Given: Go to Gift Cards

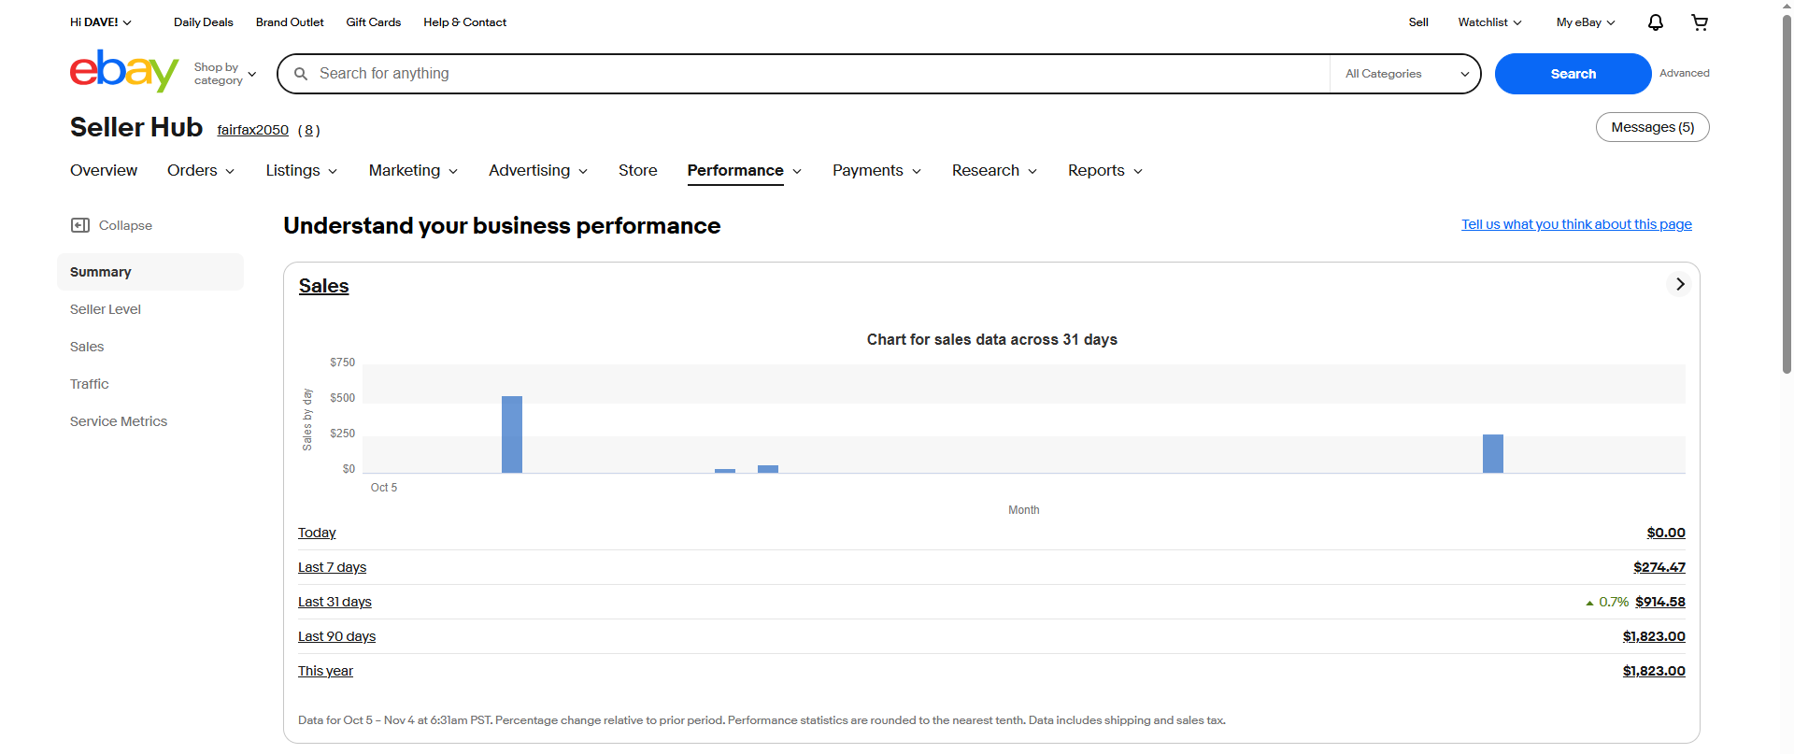Looking at the screenshot, I should pos(374,22).
